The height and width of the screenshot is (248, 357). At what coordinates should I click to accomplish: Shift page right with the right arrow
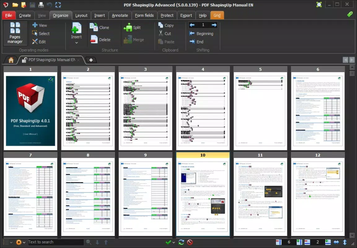click(x=214, y=25)
